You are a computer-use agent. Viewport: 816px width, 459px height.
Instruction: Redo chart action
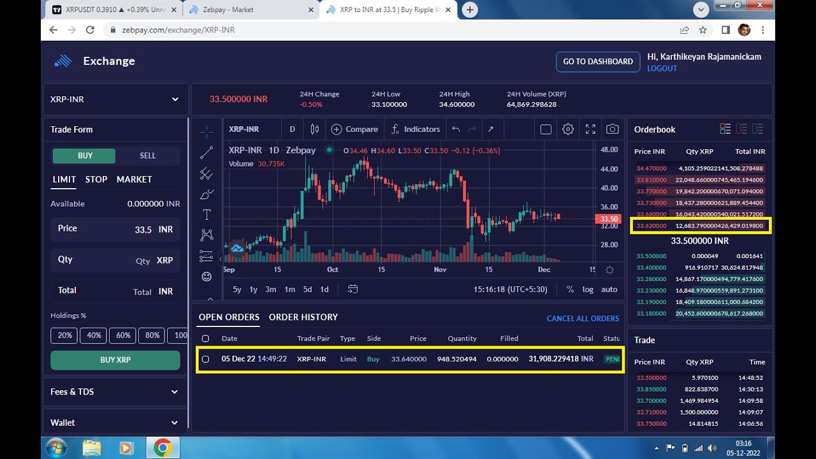pos(472,129)
